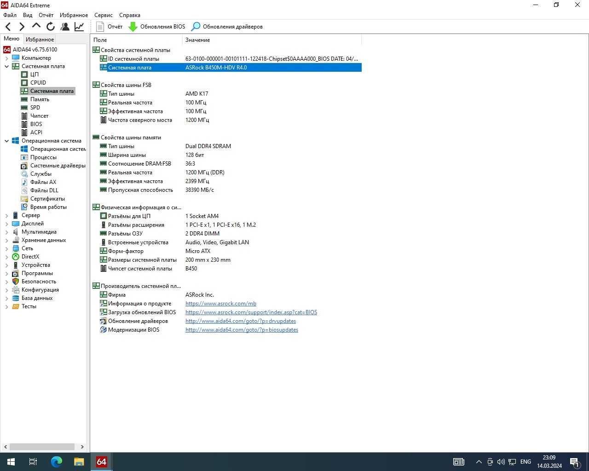589x471 pixels.
Task: Click the user icon in the toolbar
Action: tap(65, 27)
